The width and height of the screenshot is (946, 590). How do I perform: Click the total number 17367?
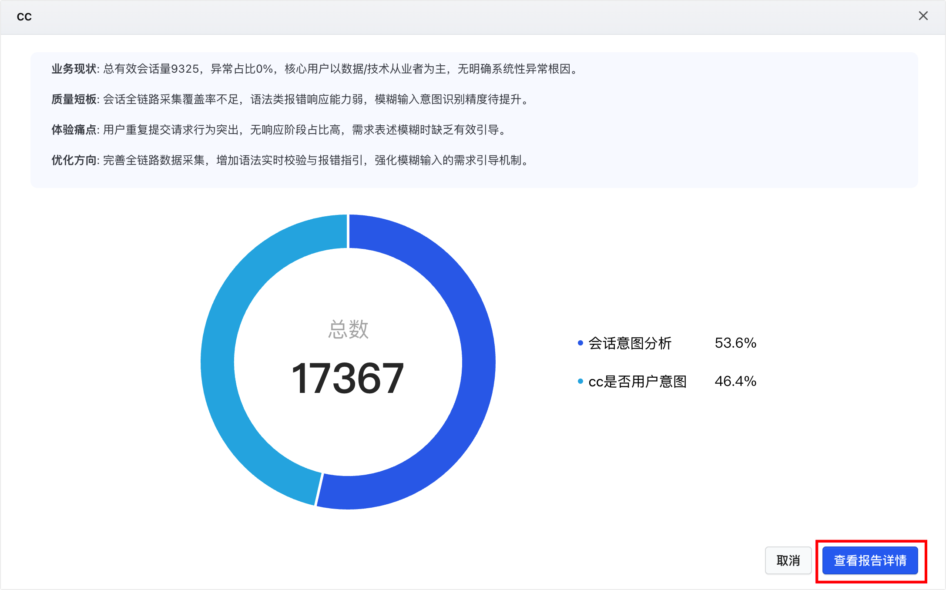click(x=348, y=379)
